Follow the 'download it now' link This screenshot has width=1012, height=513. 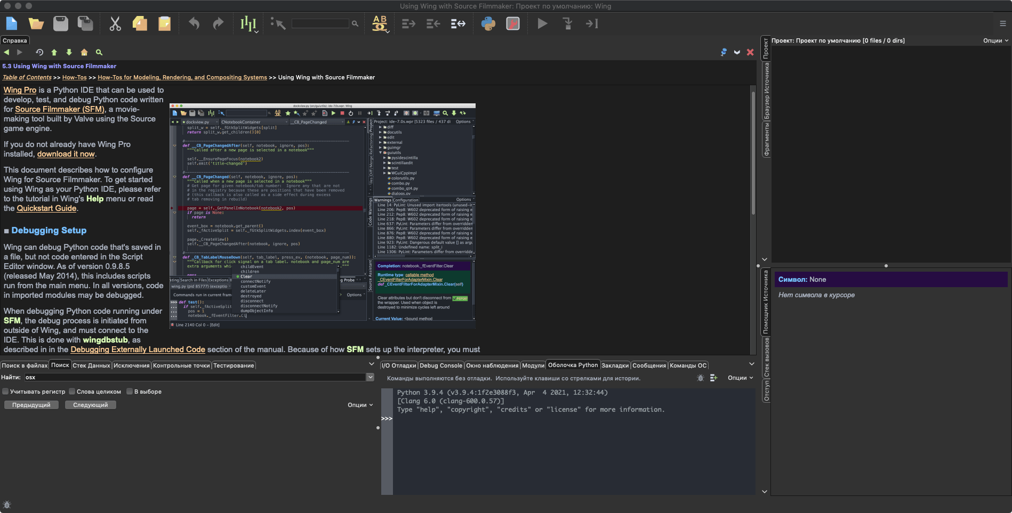pos(66,154)
